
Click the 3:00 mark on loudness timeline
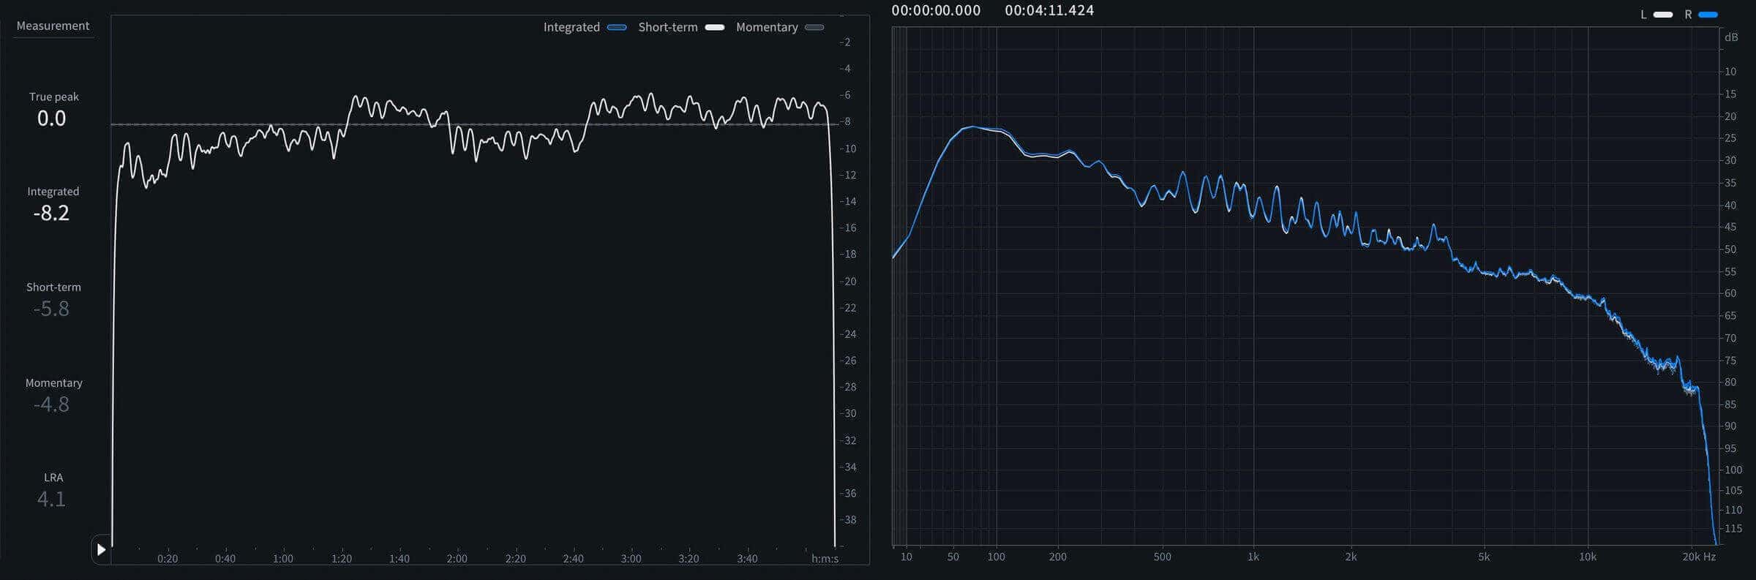(631, 559)
